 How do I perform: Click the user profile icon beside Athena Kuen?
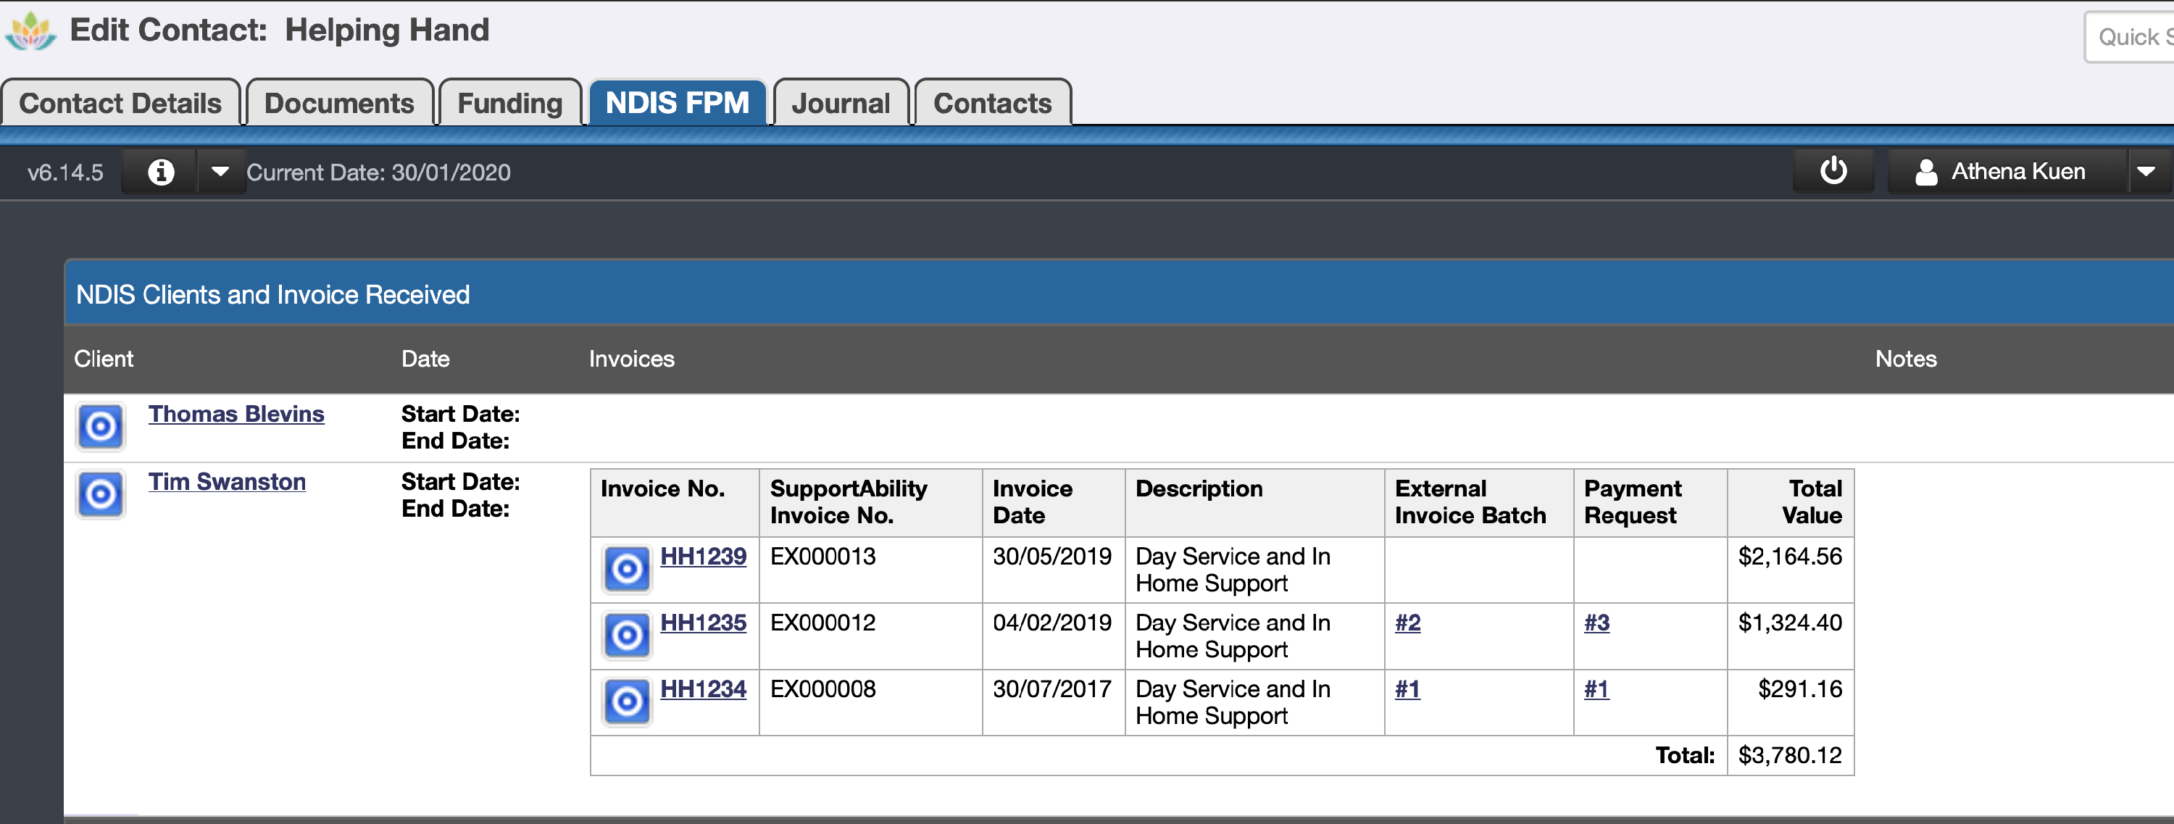point(1927,171)
